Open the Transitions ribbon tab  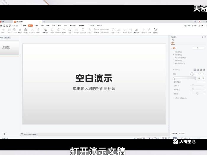pyautogui.click(x=42, y=26)
